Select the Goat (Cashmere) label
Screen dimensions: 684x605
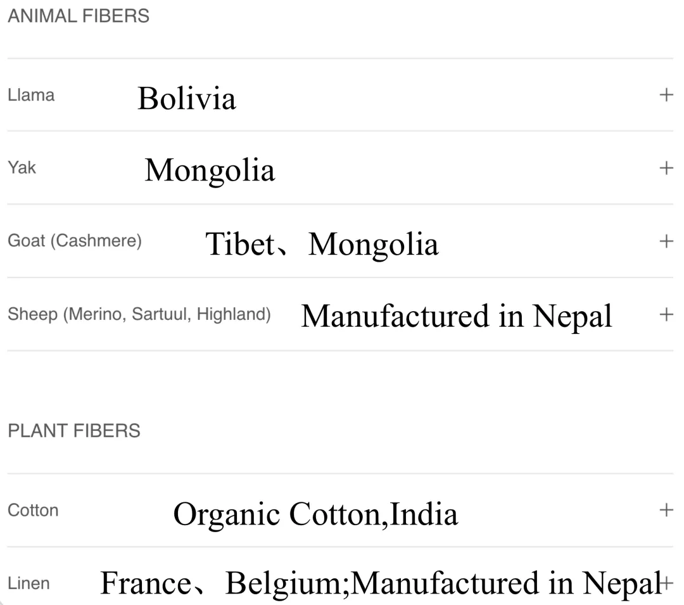click(x=75, y=241)
